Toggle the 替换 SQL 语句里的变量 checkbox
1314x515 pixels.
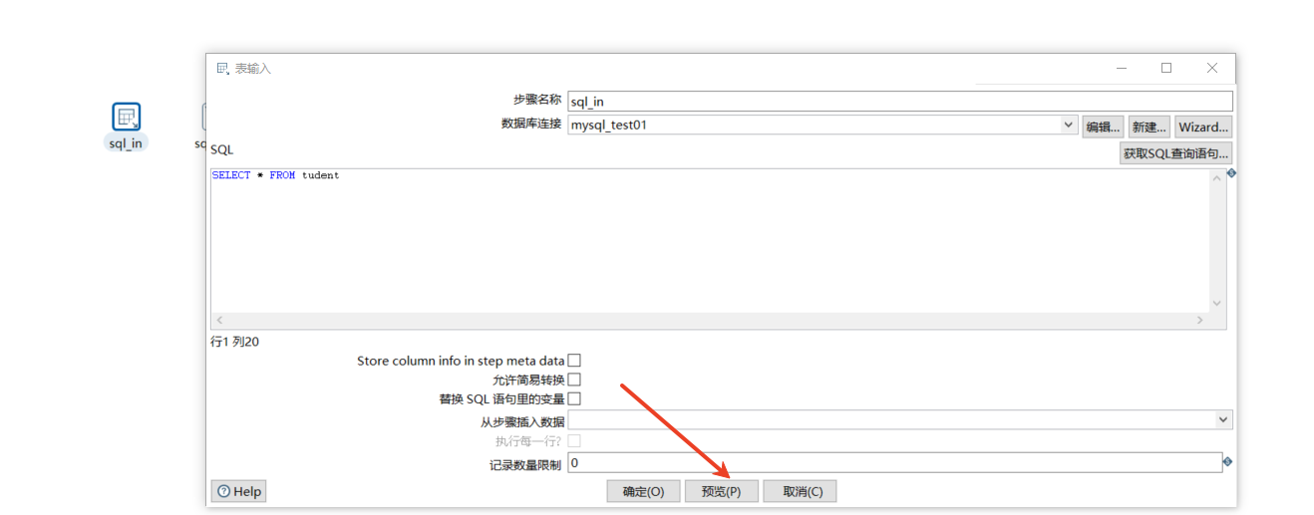[574, 398]
